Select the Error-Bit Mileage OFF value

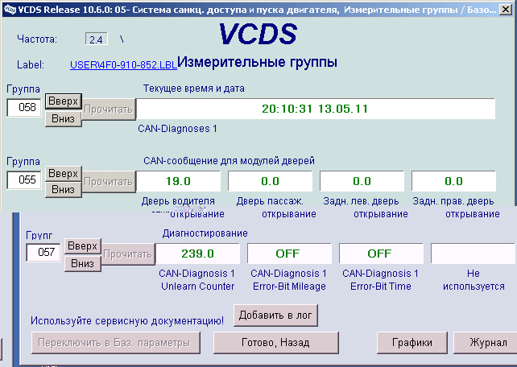(289, 254)
